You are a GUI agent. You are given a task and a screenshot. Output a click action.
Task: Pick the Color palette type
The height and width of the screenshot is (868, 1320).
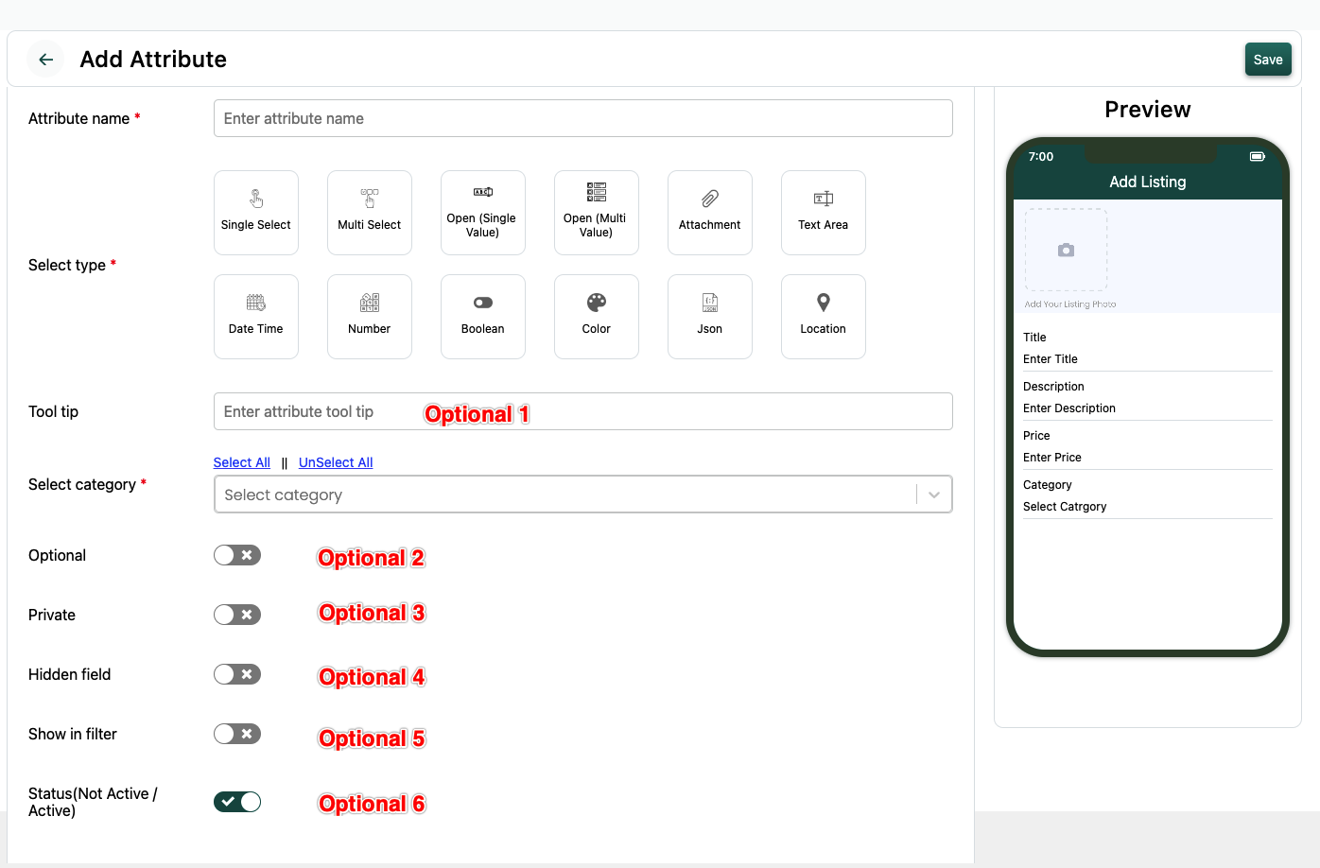tap(597, 317)
